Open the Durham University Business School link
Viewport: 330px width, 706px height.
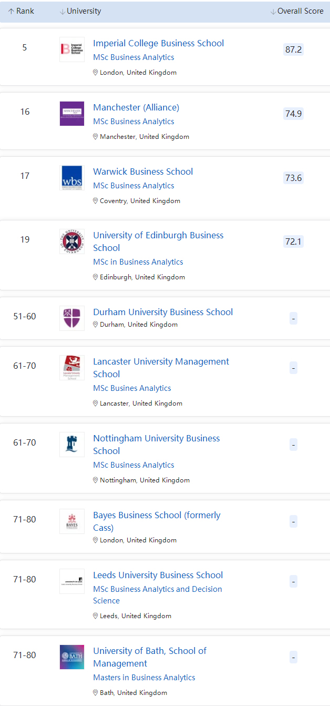(163, 312)
